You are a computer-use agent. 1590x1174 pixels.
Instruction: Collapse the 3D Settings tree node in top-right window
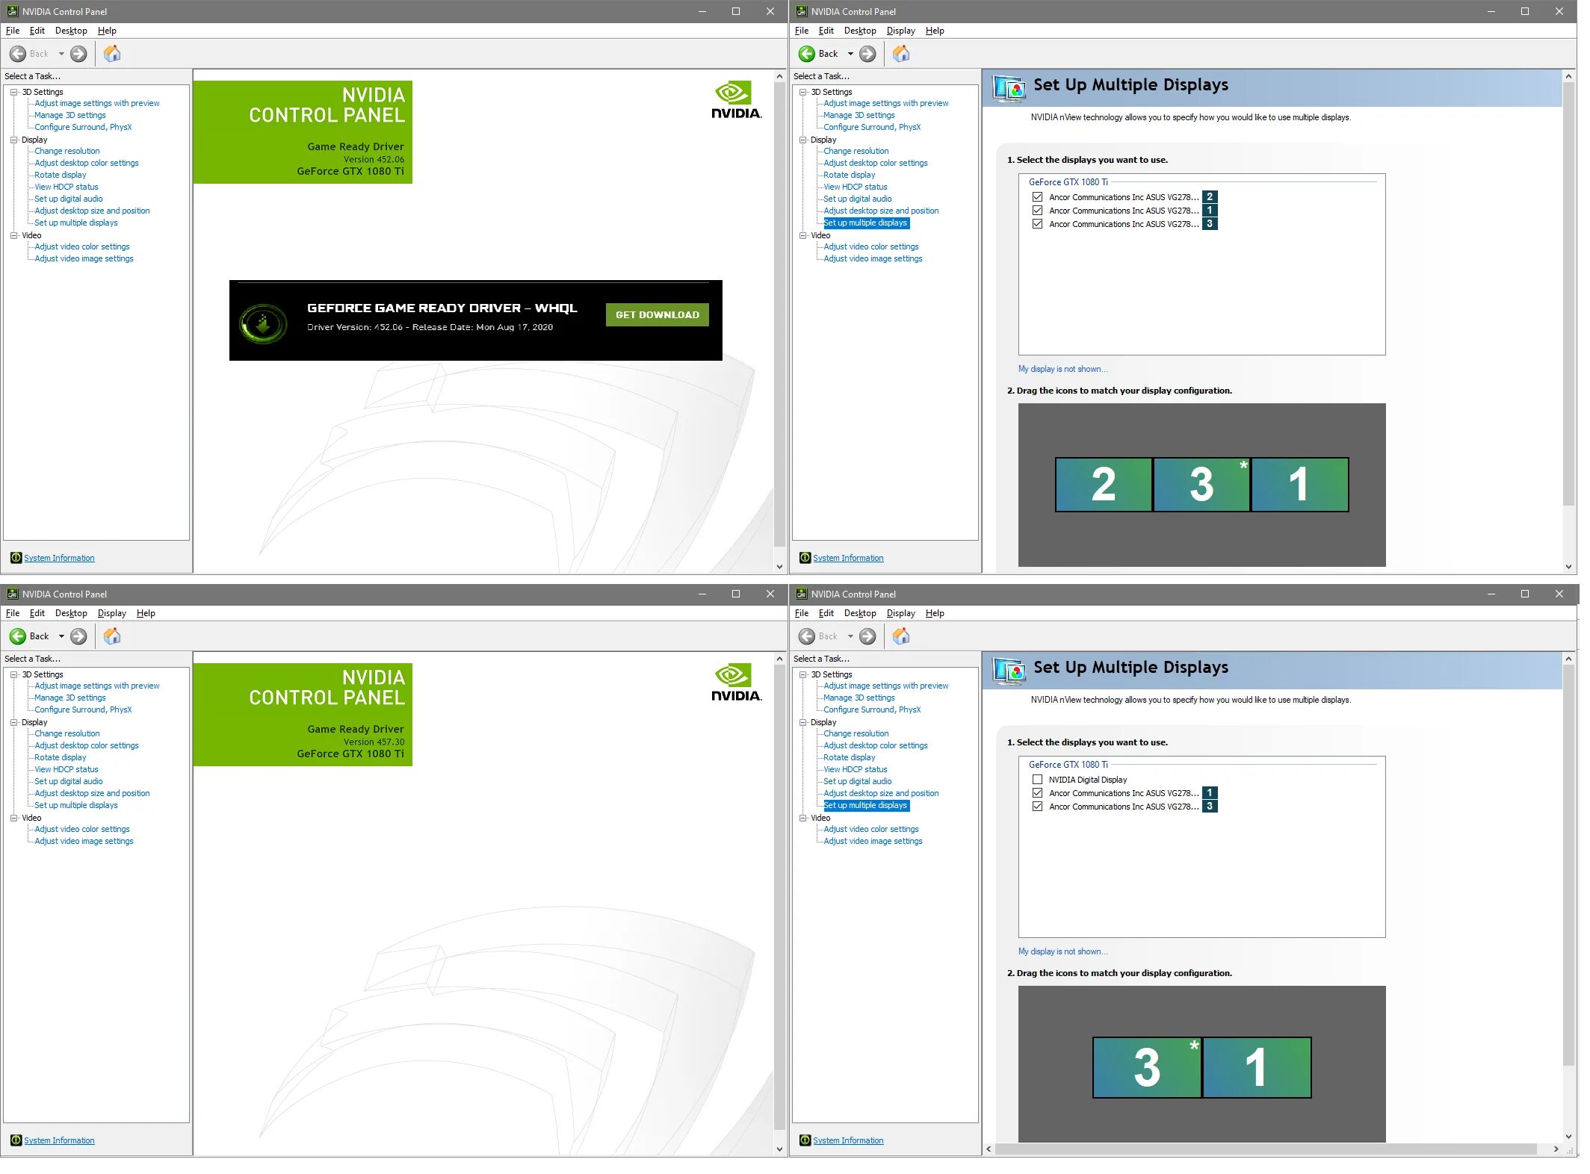(x=802, y=92)
